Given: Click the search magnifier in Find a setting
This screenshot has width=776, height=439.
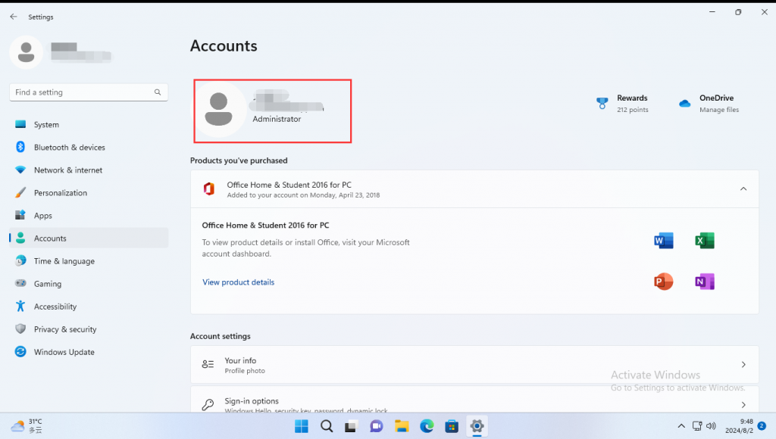Looking at the screenshot, I should [x=158, y=92].
